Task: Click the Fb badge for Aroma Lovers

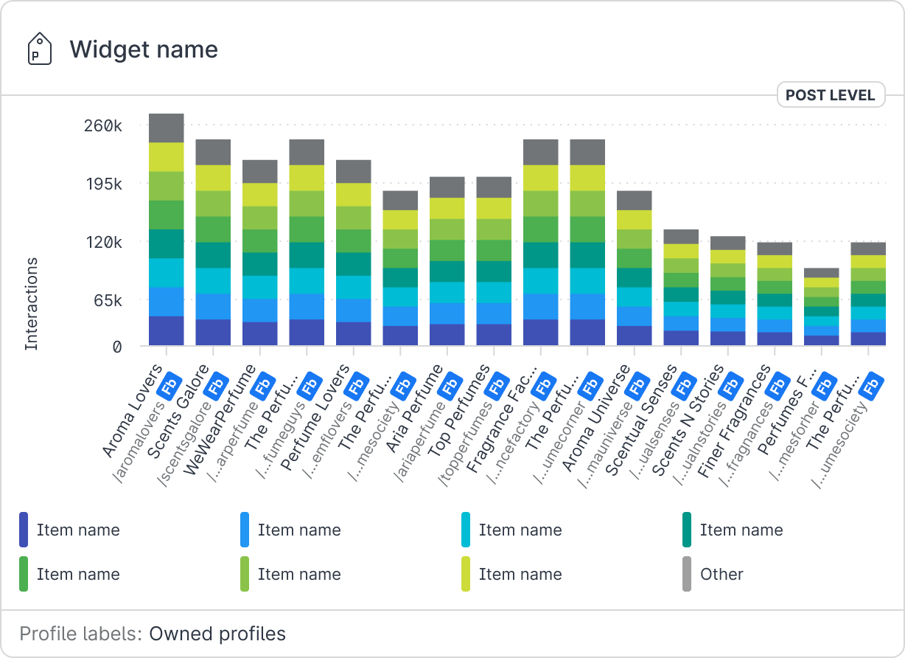Action: [171, 385]
